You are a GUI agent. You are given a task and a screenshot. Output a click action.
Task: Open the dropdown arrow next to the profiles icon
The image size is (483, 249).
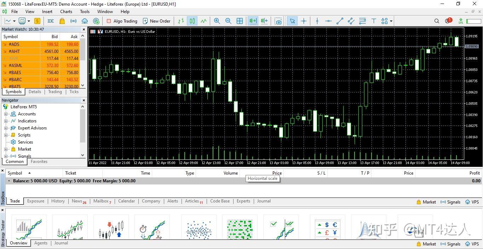[29, 21]
